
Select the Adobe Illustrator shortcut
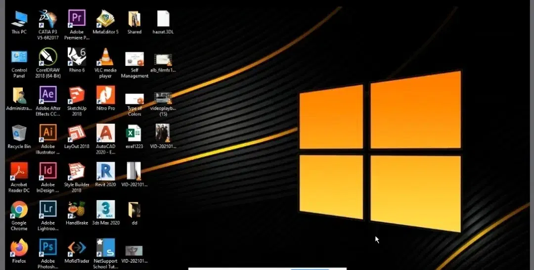pyautogui.click(x=48, y=133)
